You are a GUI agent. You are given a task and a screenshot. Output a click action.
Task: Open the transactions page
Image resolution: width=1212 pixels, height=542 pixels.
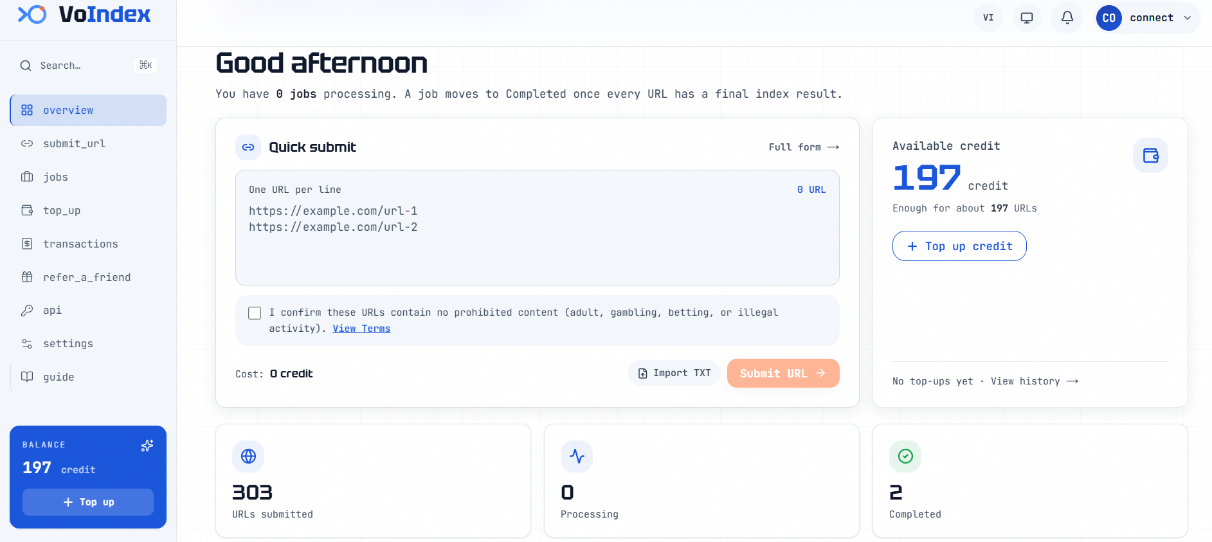88,244
